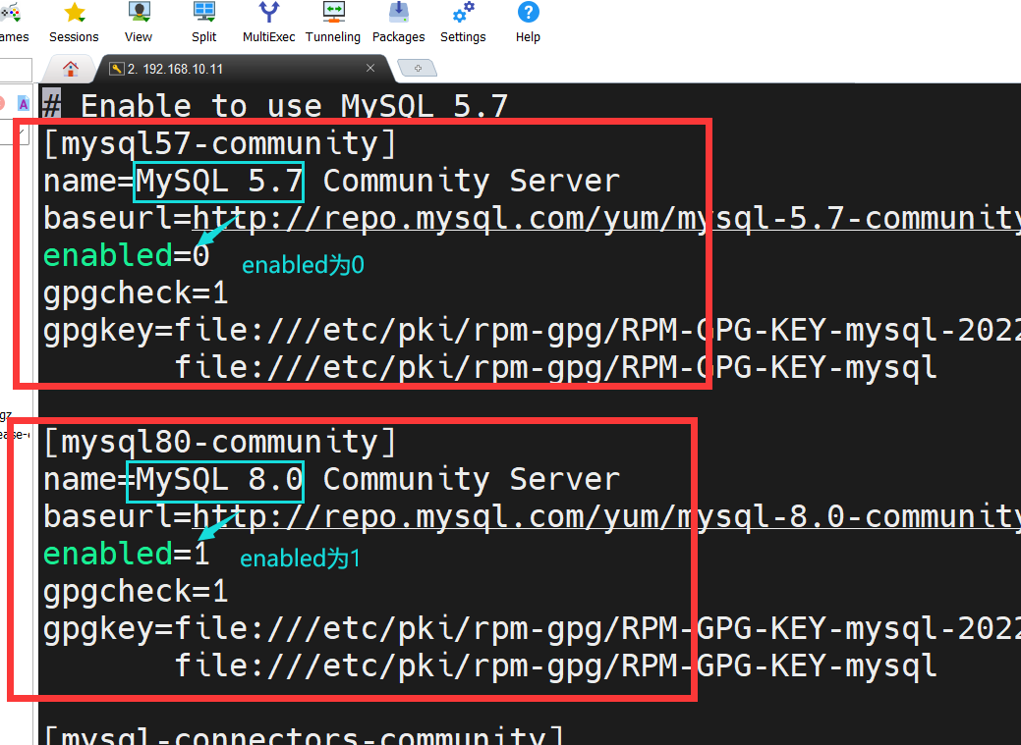Click the mysql-8.0-community baseurl link
1021x745 pixels.
607,516
